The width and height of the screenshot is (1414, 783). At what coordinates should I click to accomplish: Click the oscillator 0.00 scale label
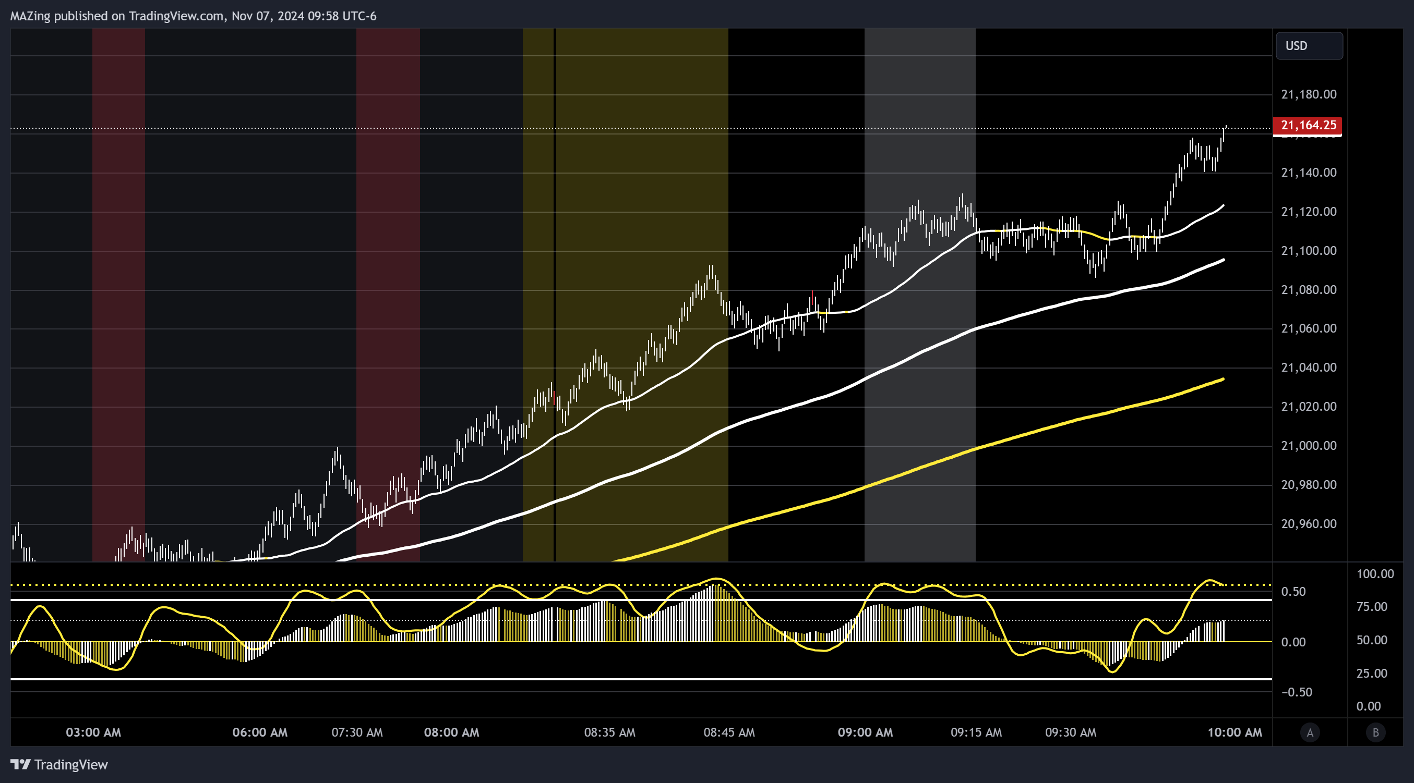click(1293, 642)
